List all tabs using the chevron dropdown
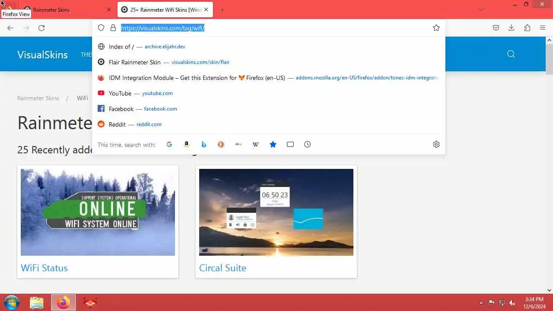Viewport: 553px width, 311px height. (x=481, y=10)
